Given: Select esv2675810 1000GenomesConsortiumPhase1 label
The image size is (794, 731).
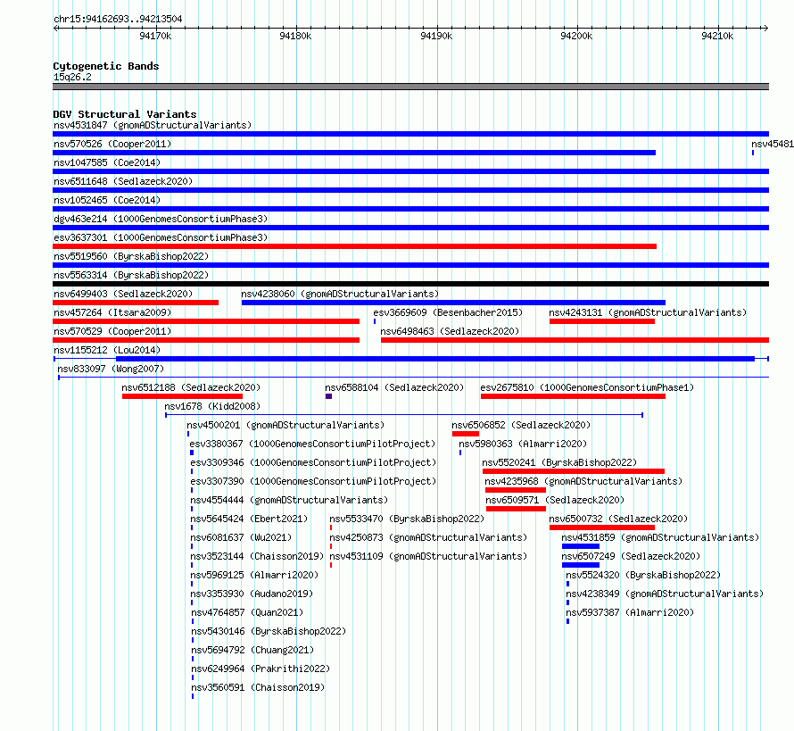Looking at the screenshot, I should 587,387.
